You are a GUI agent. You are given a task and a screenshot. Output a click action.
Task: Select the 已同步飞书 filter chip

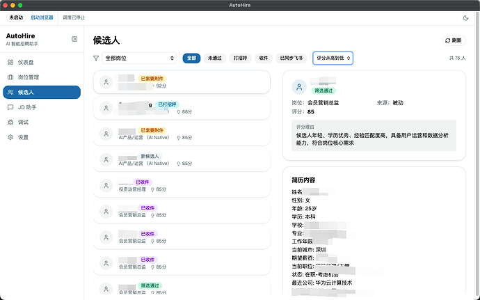pyautogui.click(x=291, y=58)
